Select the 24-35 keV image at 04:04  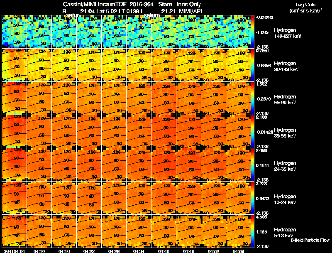click(x=15, y=165)
